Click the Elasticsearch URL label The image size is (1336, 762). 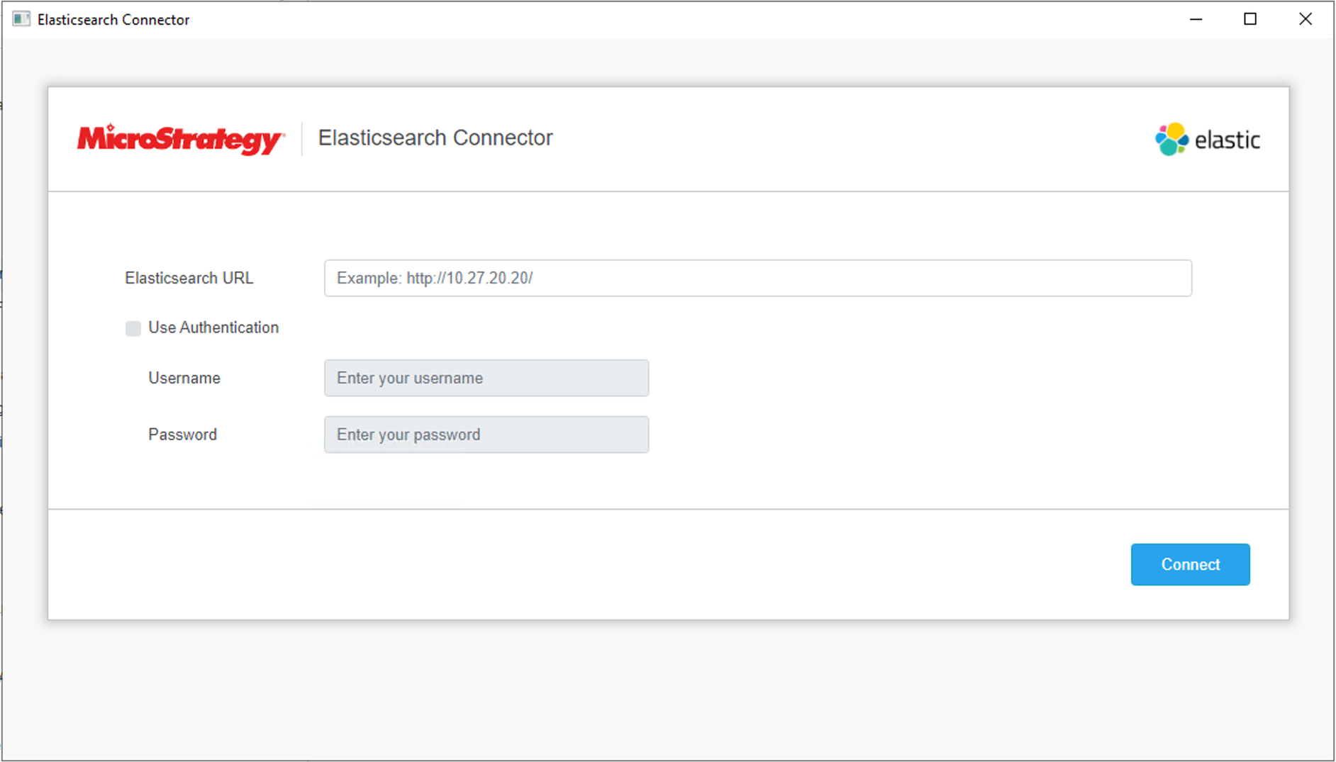point(189,278)
